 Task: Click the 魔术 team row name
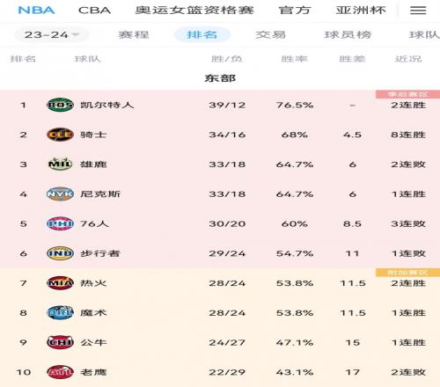[93, 313]
